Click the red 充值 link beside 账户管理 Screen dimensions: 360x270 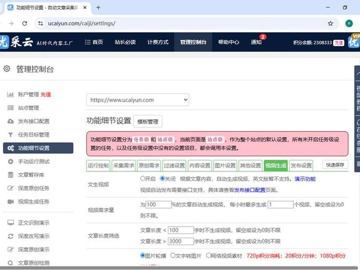pos(46,94)
